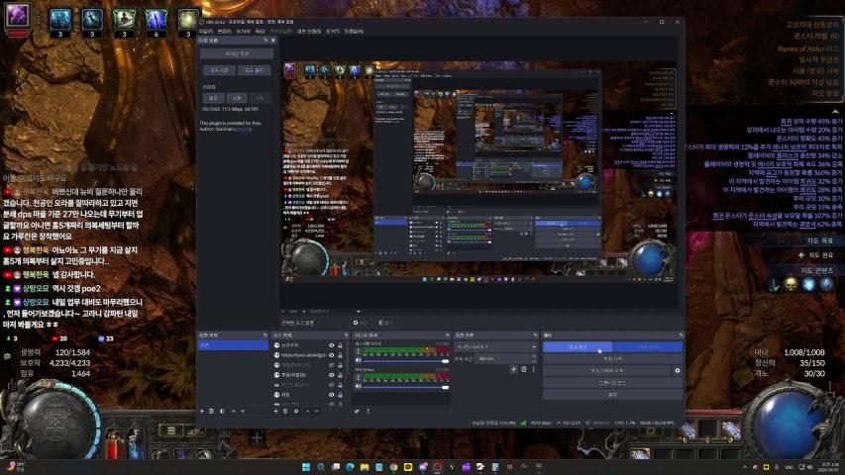Open the 편집(E) menu in OBS
The width and height of the screenshot is (845, 475).
pos(224,32)
